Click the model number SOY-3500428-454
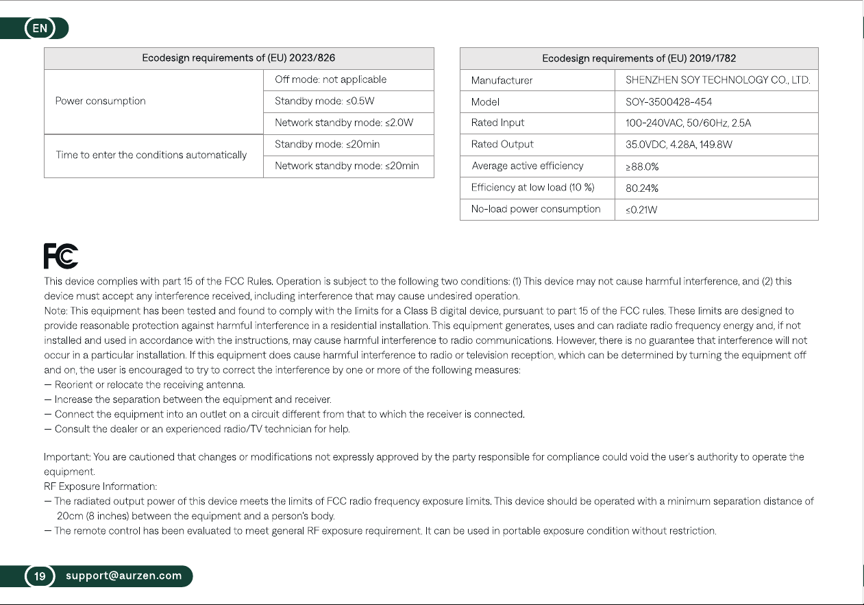 (x=669, y=102)
